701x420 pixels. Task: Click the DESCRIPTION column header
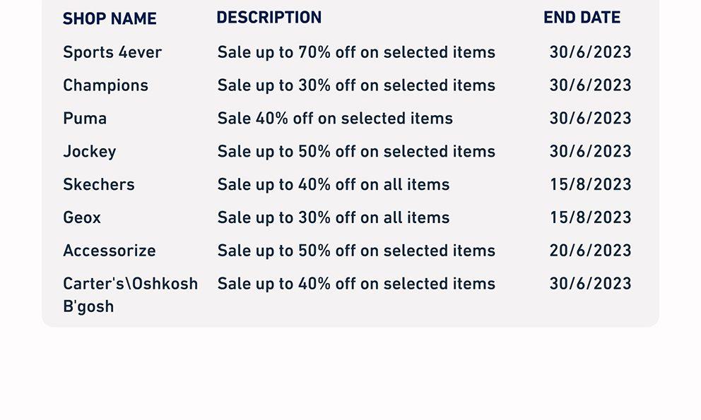point(269,18)
